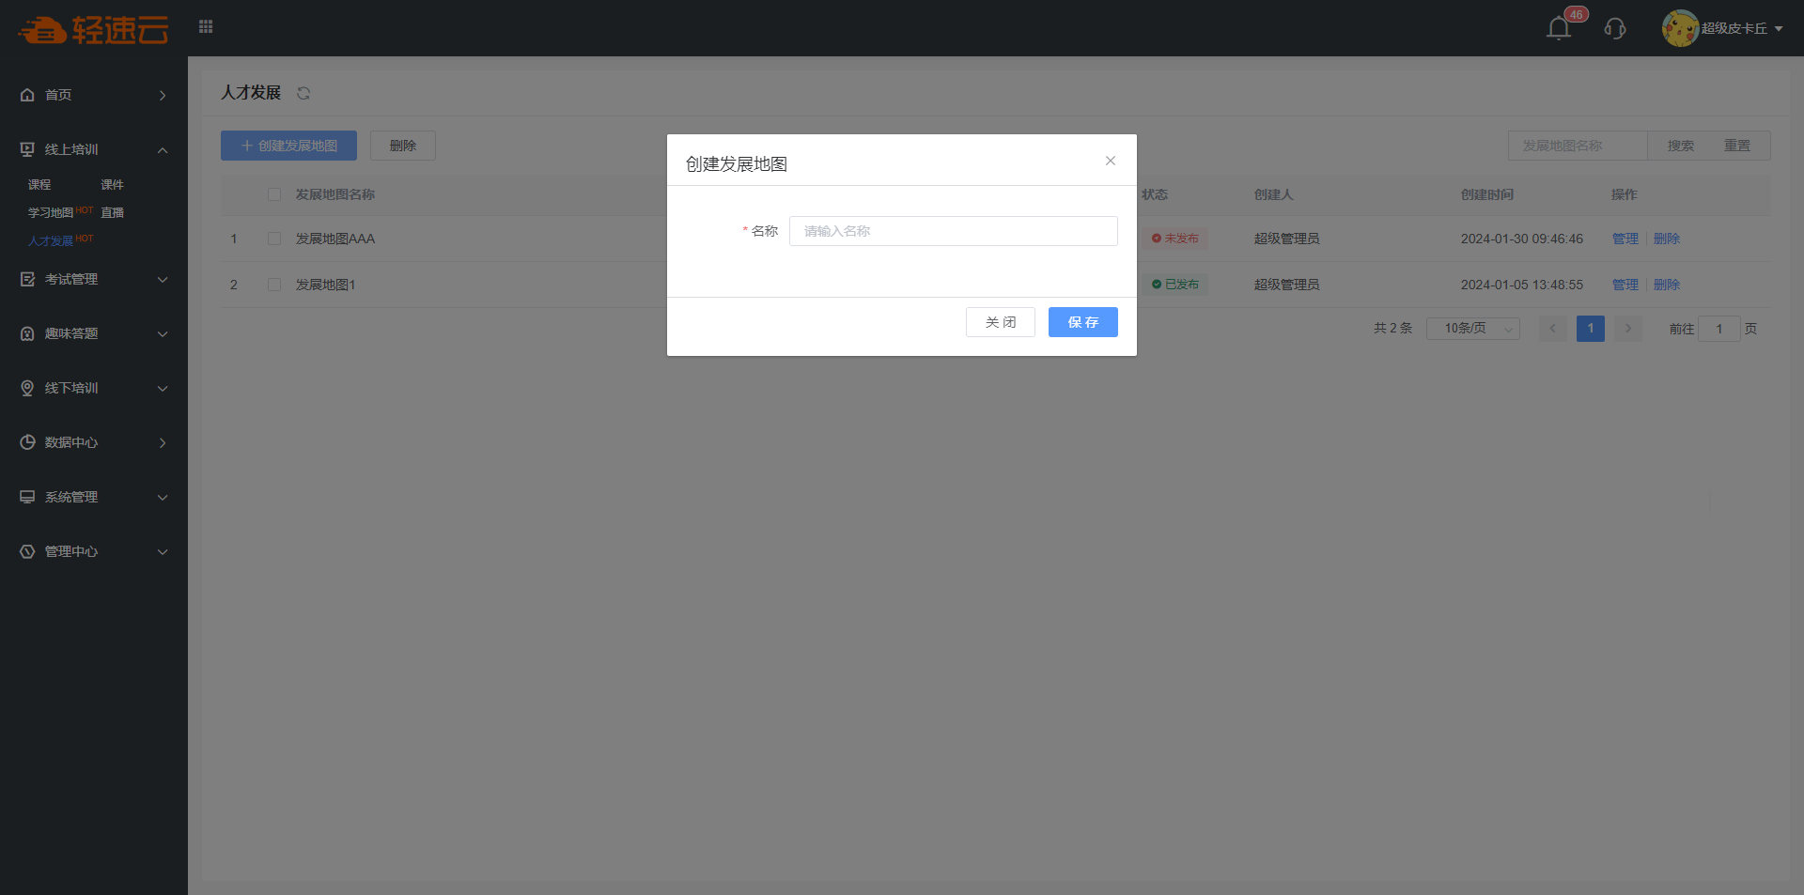
Task: Click the 已发布 status tag
Action: [x=1175, y=285]
